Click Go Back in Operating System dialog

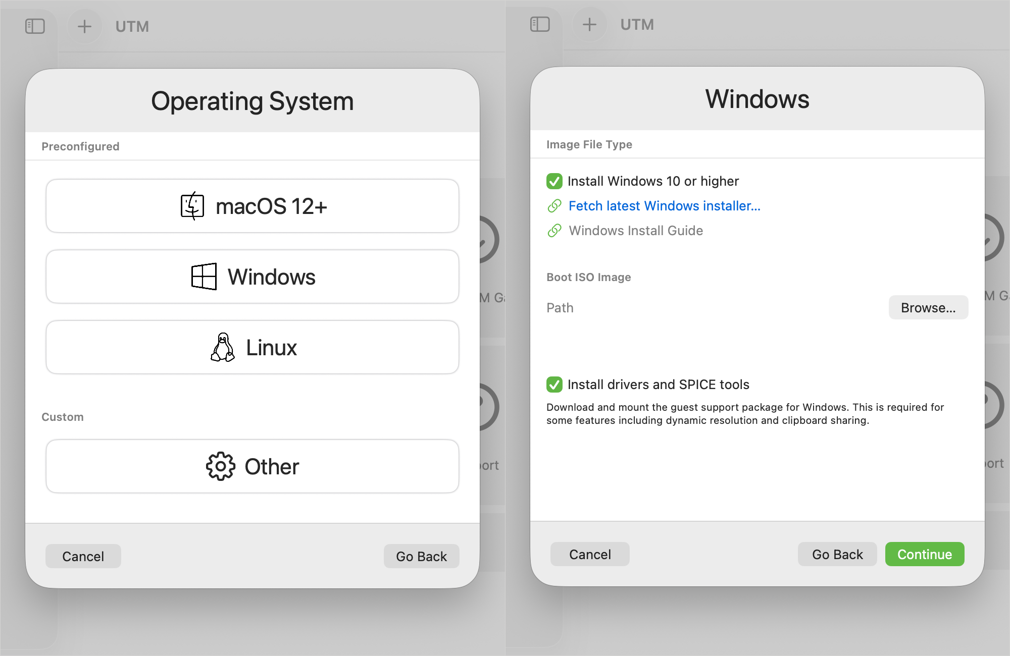[x=421, y=557]
